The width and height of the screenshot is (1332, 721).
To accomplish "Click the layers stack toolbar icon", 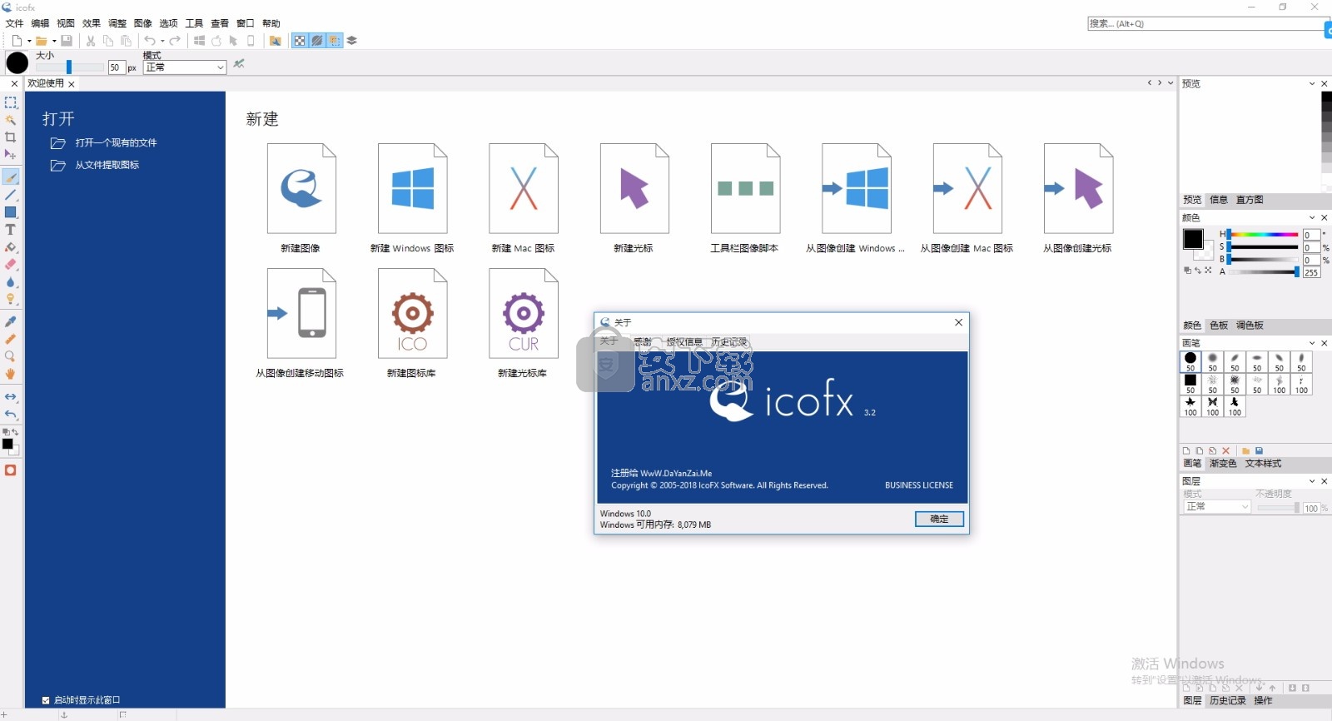I will (352, 40).
